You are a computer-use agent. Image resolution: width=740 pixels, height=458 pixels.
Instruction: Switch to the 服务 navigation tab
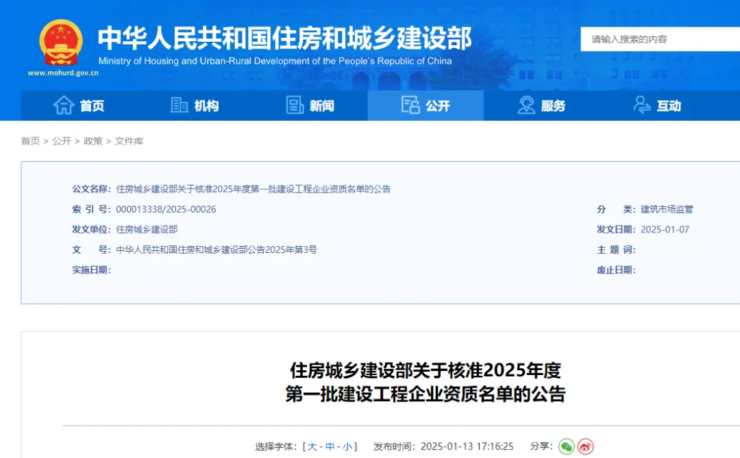pyautogui.click(x=540, y=106)
